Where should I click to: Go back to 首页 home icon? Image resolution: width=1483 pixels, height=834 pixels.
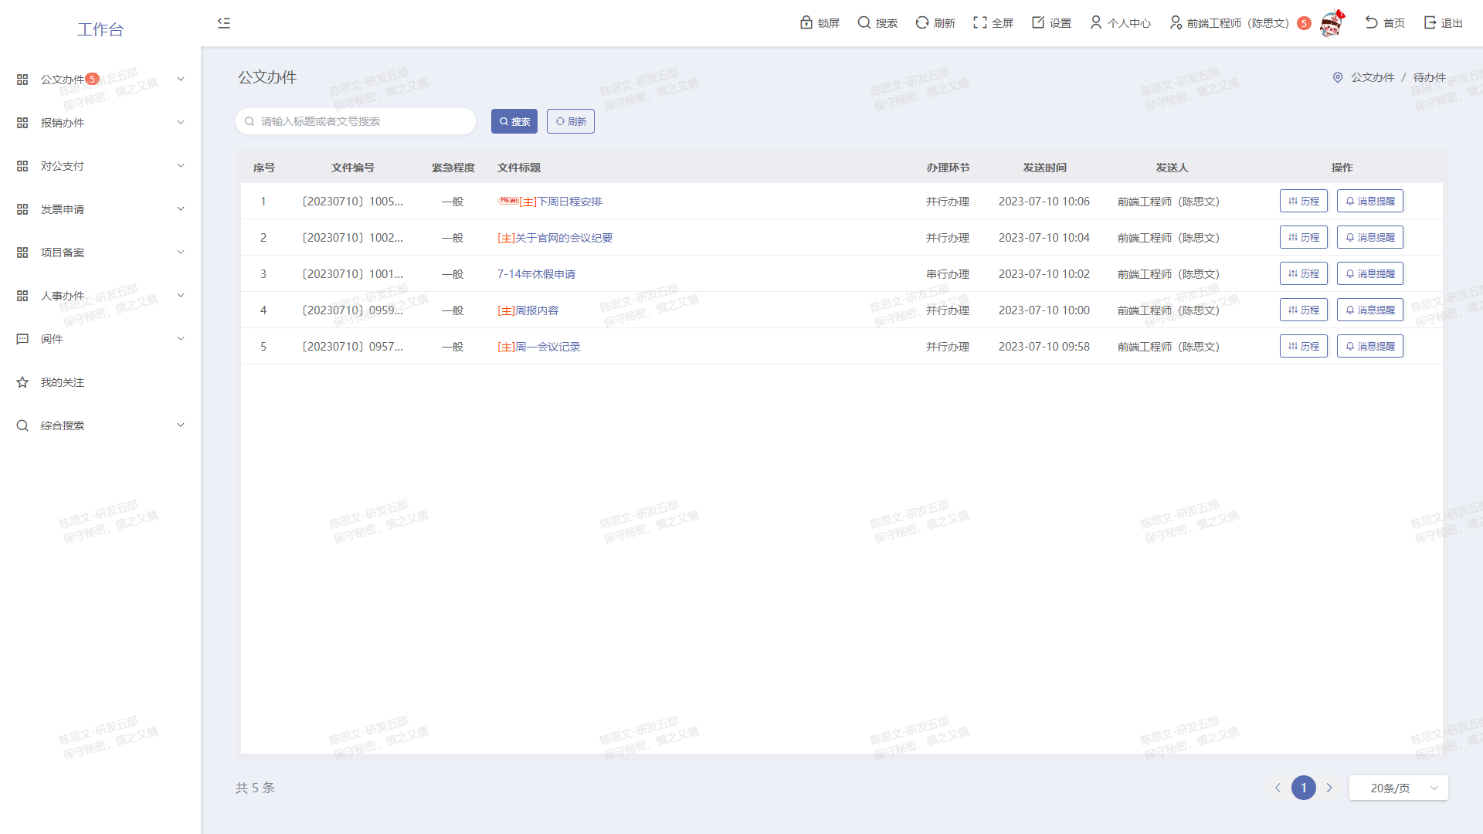1372,22
